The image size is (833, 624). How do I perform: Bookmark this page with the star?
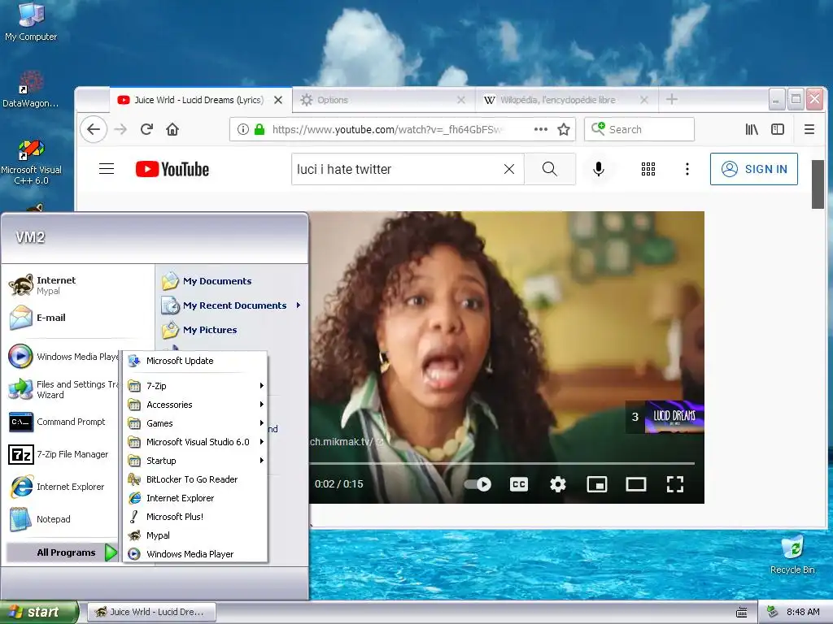coord(564,129)
